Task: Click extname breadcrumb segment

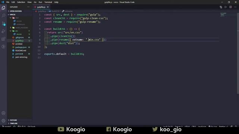Action: click(69, 11)
